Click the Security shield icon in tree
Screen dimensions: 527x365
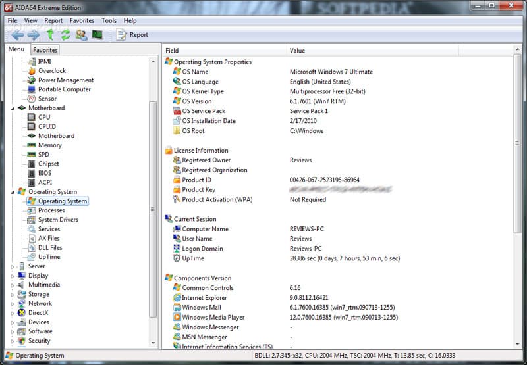22,341
